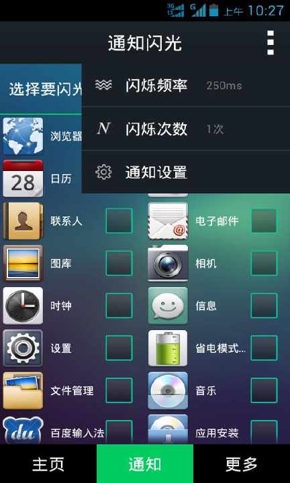Viewport: 290px width, 483px height.
Task: Tap the Email envelope app icon
Action: pyautogui.click(x=168, y=221)
